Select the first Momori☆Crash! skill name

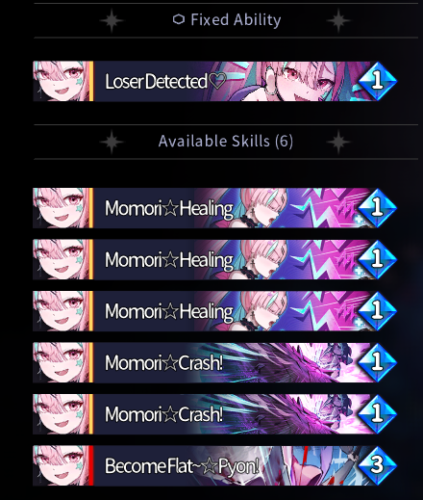[163, 362]
